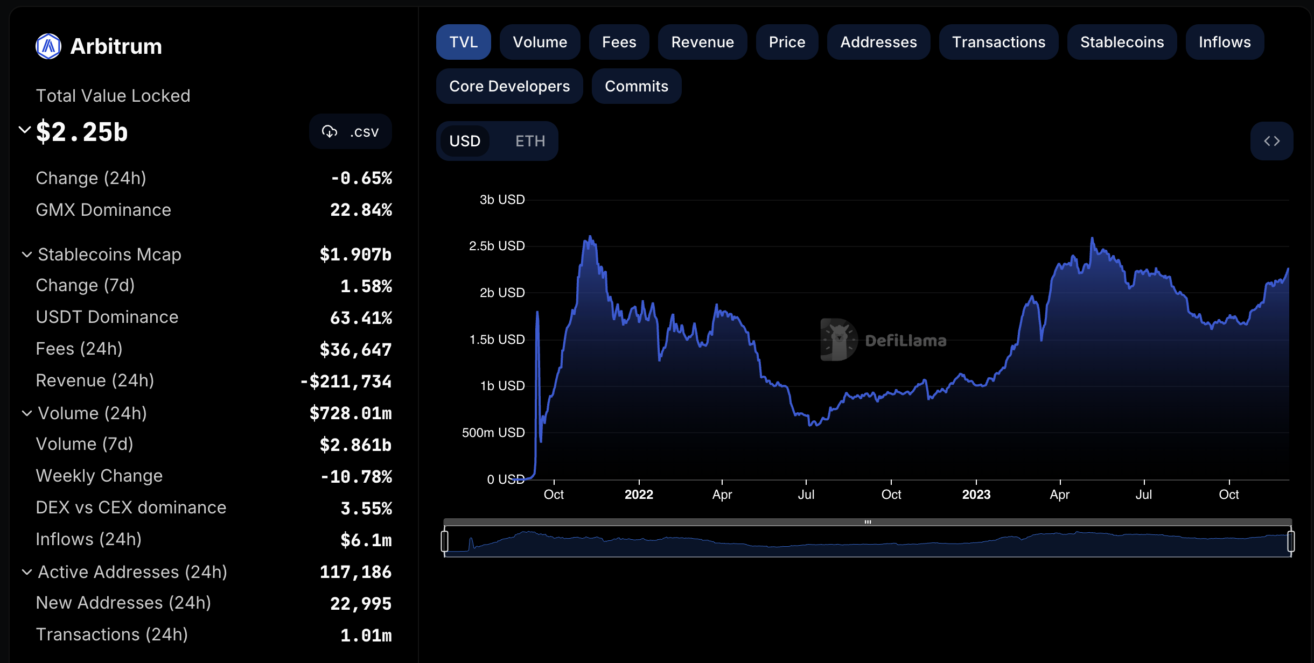This screenshot has width=1314, height=663.
Task: Select the USD denomination toggle
Action: (465, 141)
